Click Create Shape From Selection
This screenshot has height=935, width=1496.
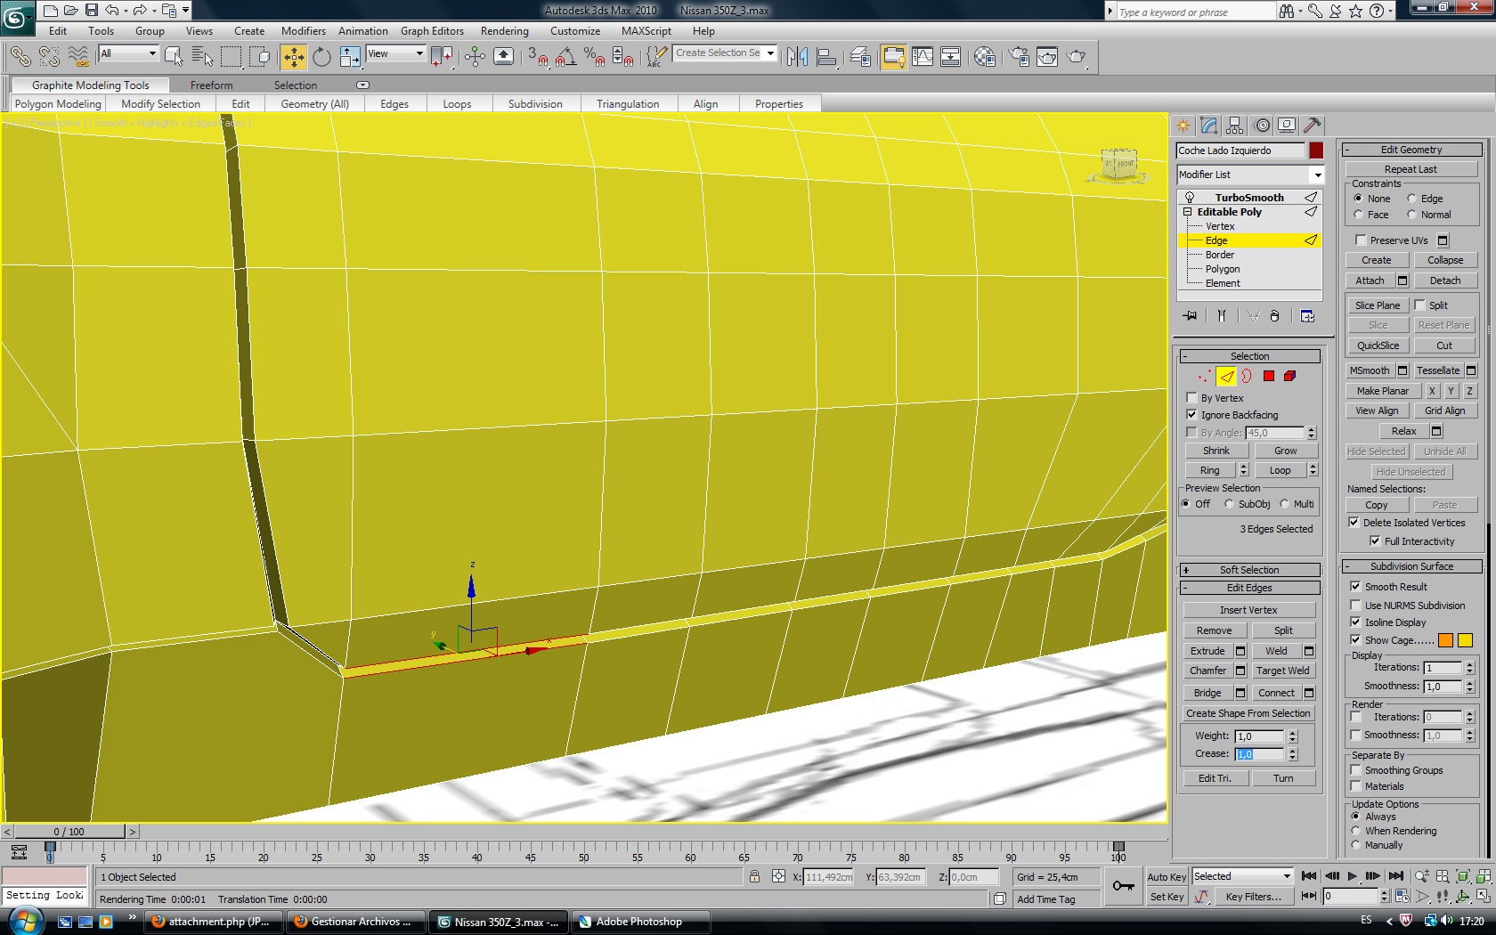(x=1248, y=713)
